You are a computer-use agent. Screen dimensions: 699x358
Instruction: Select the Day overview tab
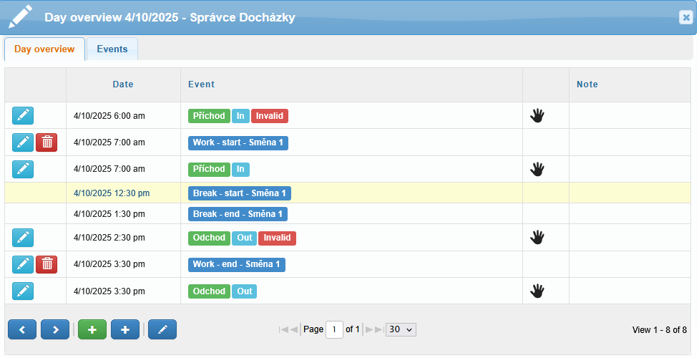(x=44, y=49)
